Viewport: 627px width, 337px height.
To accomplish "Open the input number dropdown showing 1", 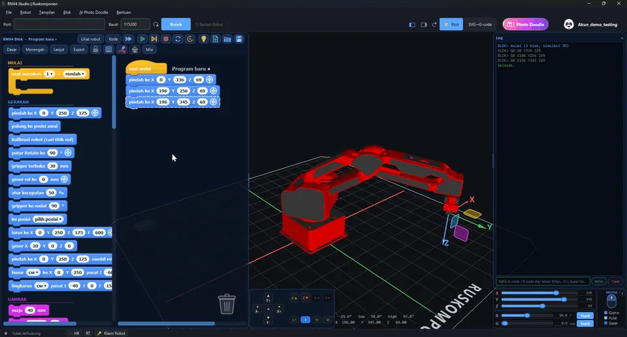I will point(49,74).
